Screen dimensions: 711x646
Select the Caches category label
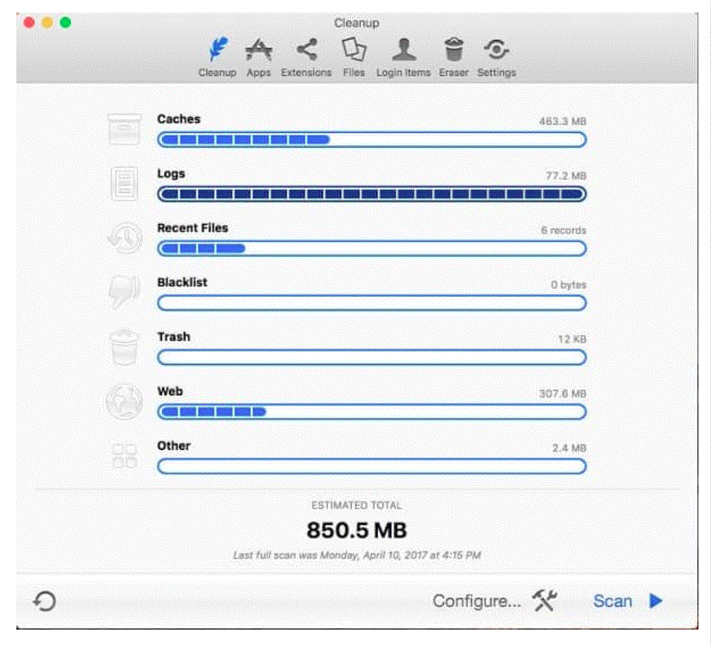[179, 120]
